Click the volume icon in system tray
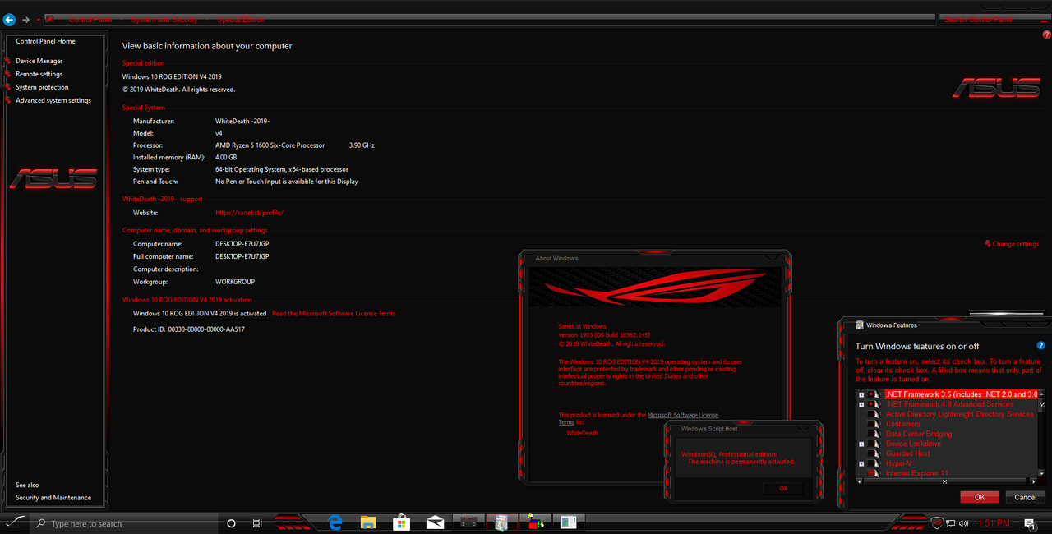This screenshot has height=534, width=1052. tap(963, 523)
